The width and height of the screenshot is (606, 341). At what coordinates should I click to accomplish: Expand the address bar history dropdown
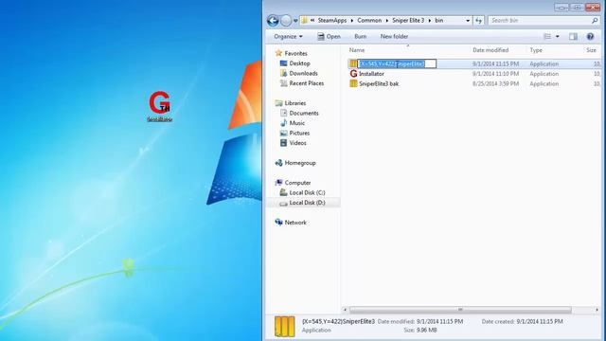pyautogui.click(x=468, y=21)
